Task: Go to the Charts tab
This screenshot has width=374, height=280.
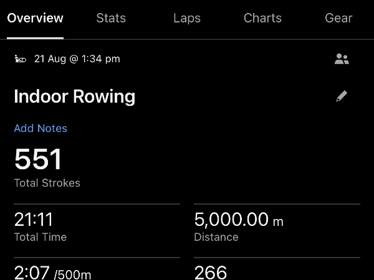Action: 262,18
